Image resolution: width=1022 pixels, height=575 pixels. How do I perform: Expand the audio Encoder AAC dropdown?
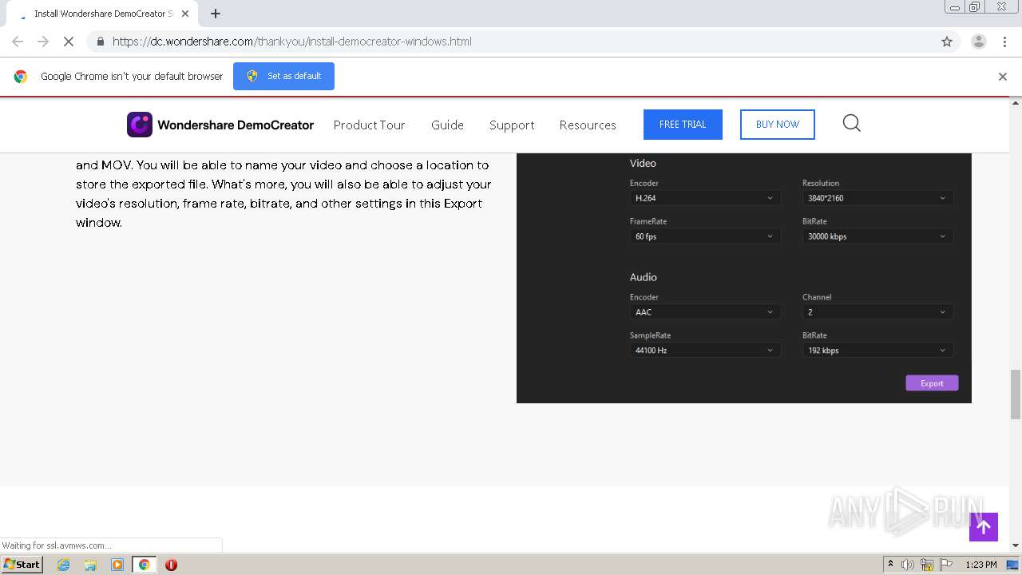705,312
